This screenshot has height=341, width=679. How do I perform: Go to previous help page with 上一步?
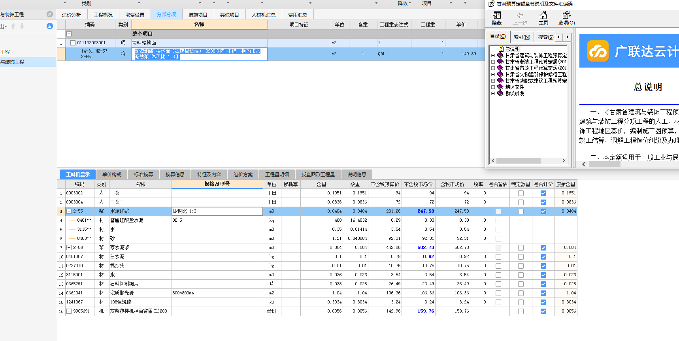pyautogui.click(x=520, y=18)
